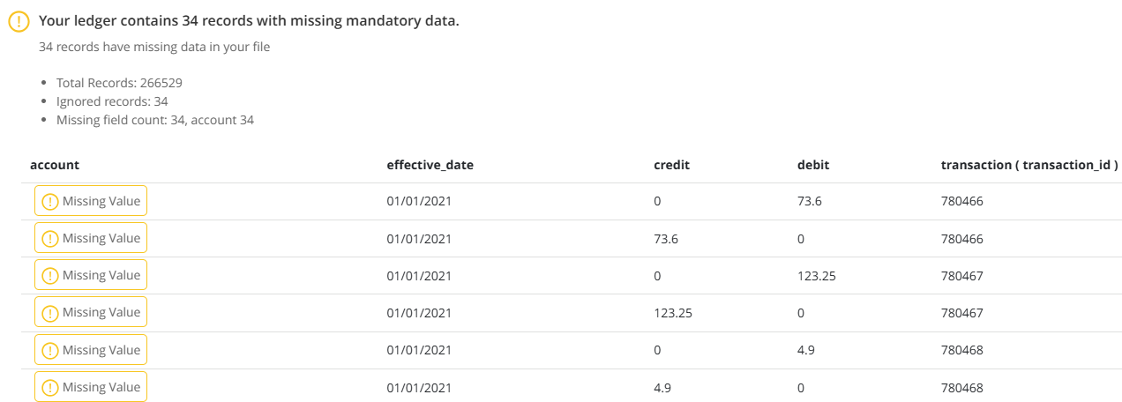This screenshot has width=1122, height=402.
Task: Click the transaction ( transaction_id ) column header
Action: coord(1030,165)
